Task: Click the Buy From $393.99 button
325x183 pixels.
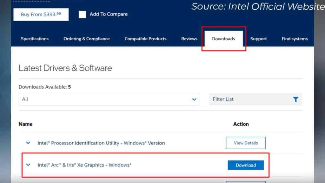Action: click(41, 14)
